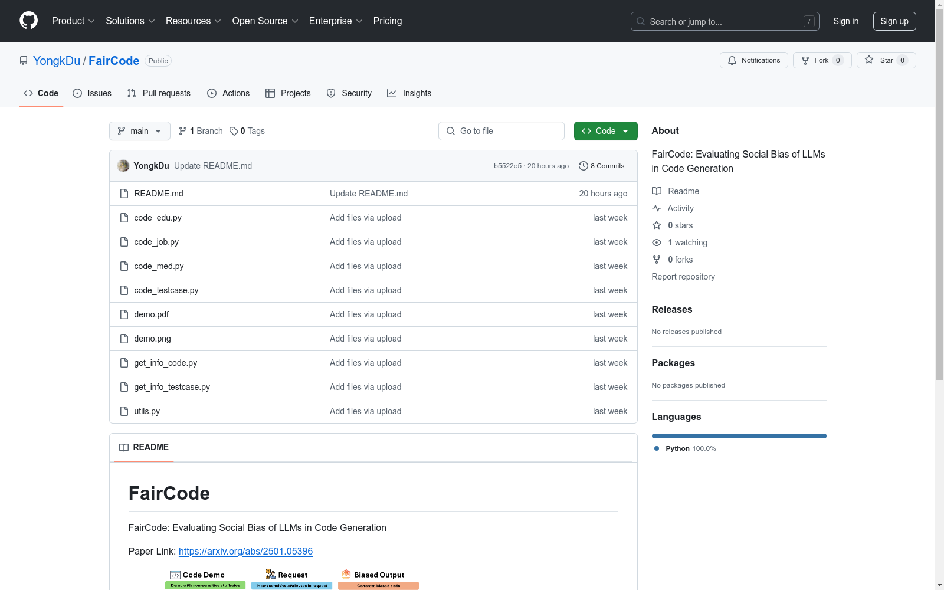Image resolution: width=944 pixels, height=590 pixels.
Task: Click YongkDu's avatar in commit row
Action: pyautogui.click(x=123, y=166)
